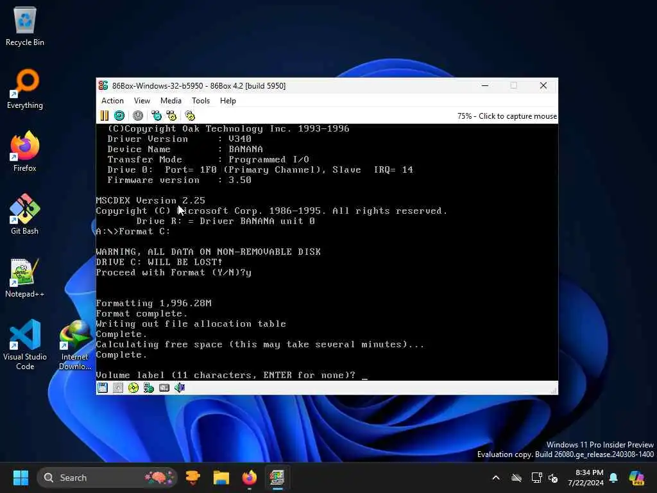Open notifications bell icon

(x=613, y=478)
